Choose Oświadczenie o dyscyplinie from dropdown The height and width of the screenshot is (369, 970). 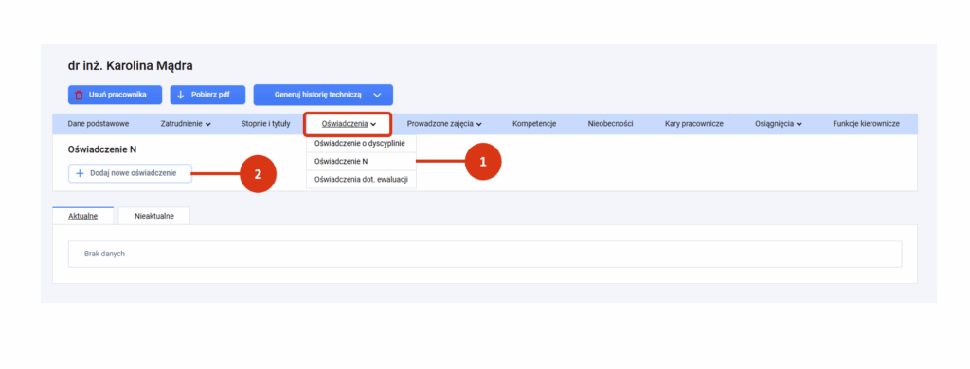coord(361,144)
